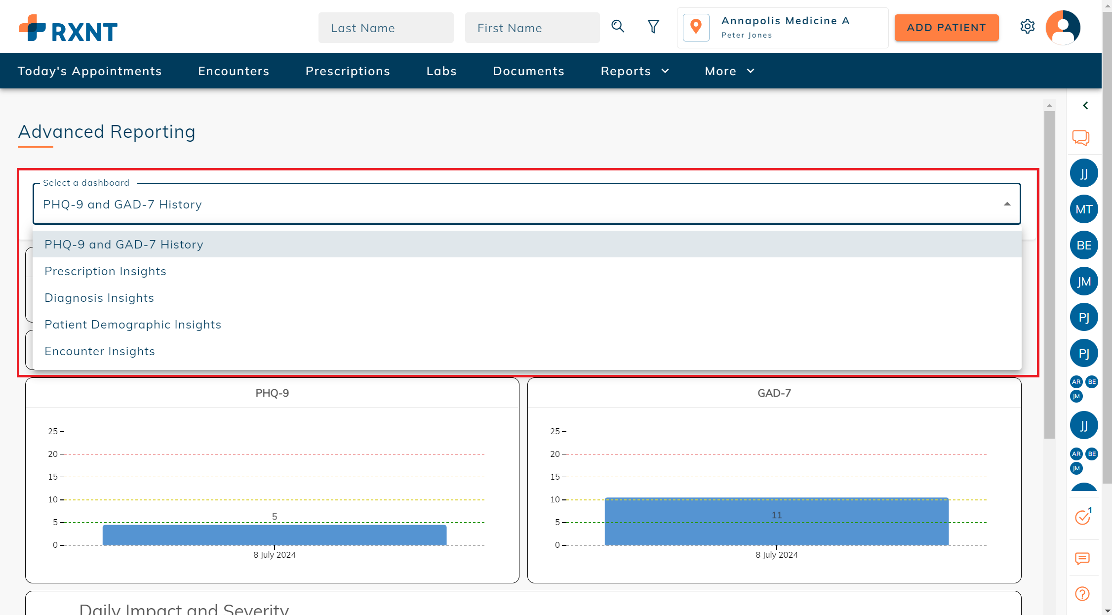The image size is (1112, 615).
Task: Choose Encounter Insights option
Action: tap(527, 351)
